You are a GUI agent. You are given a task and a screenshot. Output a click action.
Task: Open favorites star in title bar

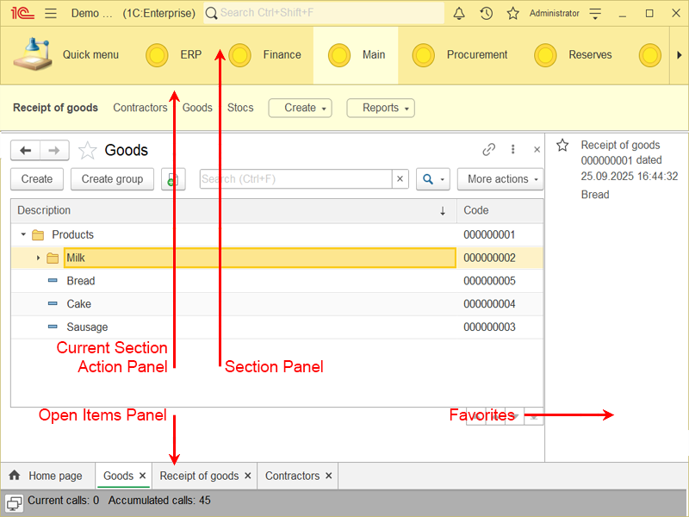tap(513, 13)
